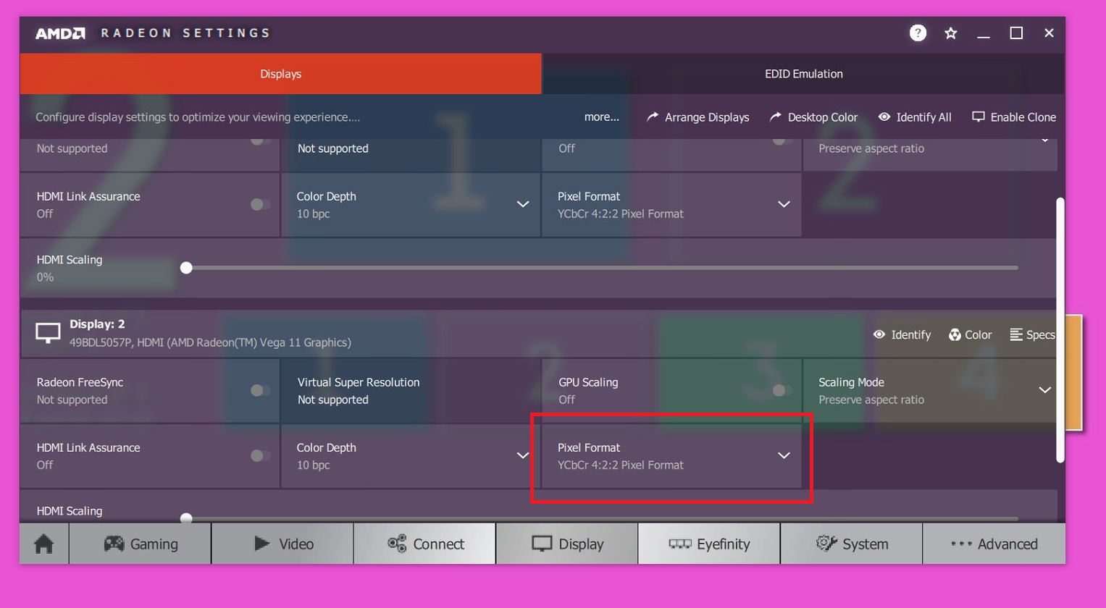Click Enable Clone
This screenshot has height=608, width=1106.
point(1014,117)
